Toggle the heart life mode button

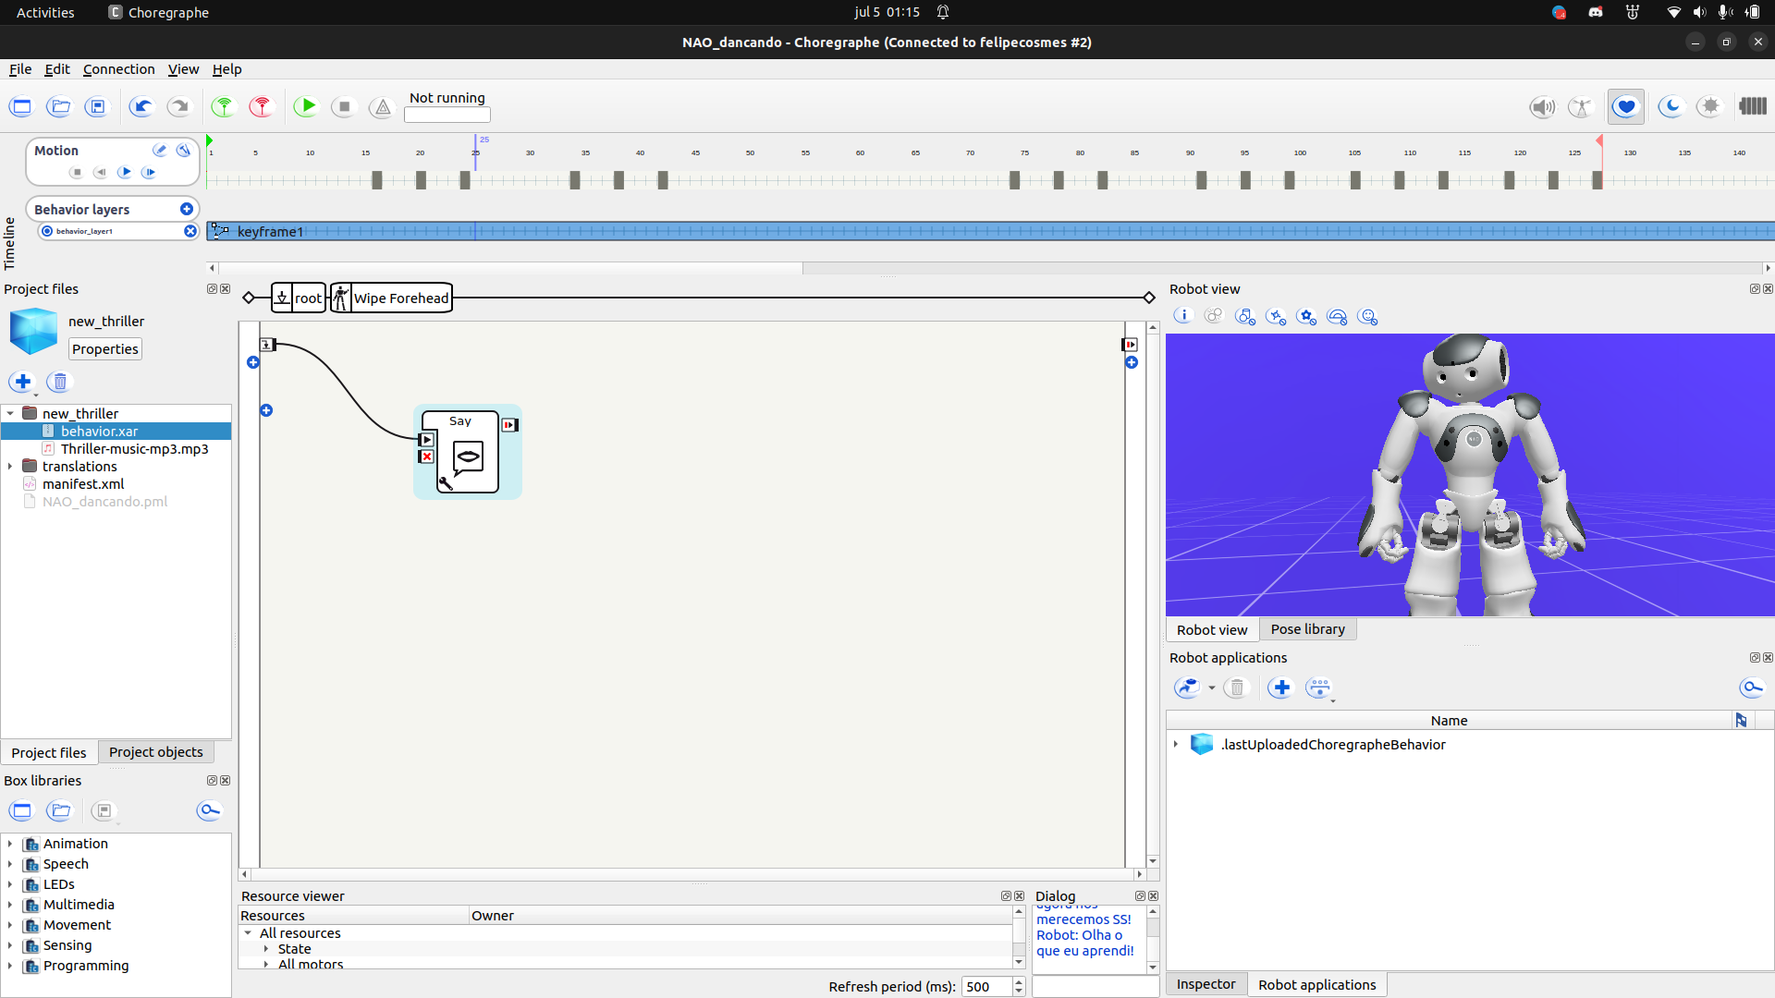[1626, 106]
